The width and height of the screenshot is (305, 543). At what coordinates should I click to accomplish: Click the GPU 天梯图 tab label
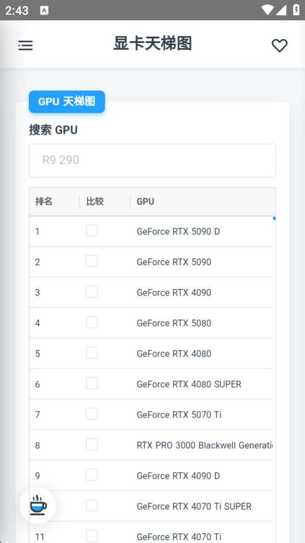pyautogui.click(x=67, y=101)
